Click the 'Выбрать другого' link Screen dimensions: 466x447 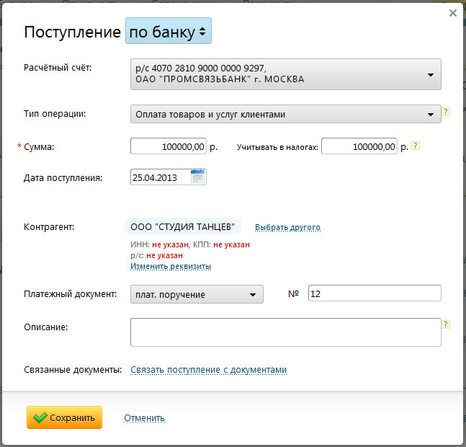(x=287, y=227)
